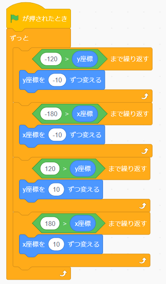The width and height of the screenshot is (166, 284).
Task: Edit -10 value in first x座標を block
Action: click(57, 135)
